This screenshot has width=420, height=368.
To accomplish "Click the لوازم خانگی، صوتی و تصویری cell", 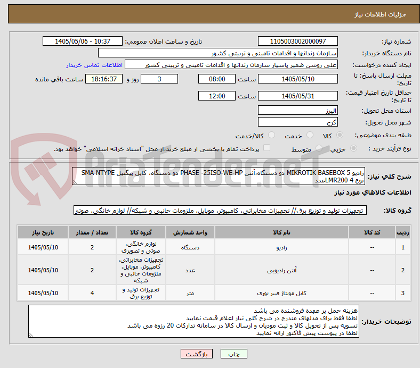I will [141, 247].
